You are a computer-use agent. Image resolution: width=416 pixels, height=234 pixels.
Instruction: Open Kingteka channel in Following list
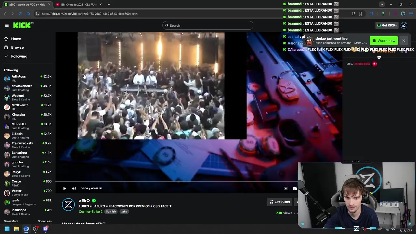click(x=28, y=117)
